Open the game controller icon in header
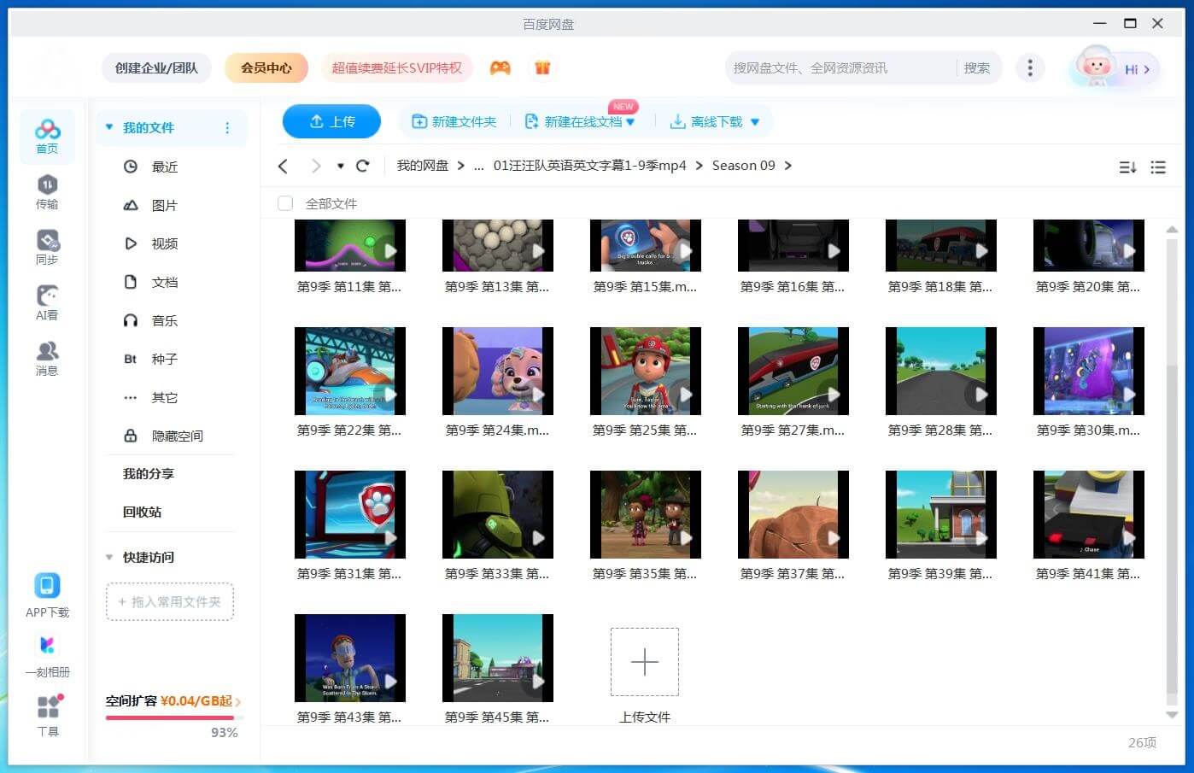Image resolution: width=1194 pixels, height=773 pixels. tap(500, 67)
